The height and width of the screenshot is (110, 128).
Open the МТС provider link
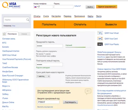point(4,43)
